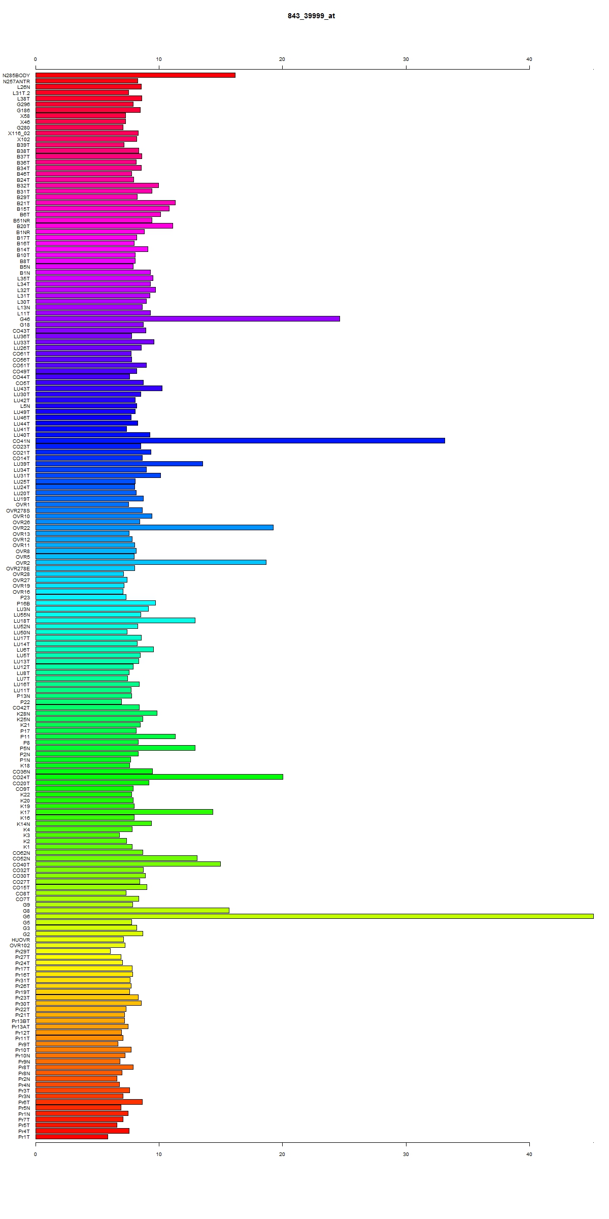609x1219 pixels.
Task: Select the 'OVR102' label
Action: point(20,945)
